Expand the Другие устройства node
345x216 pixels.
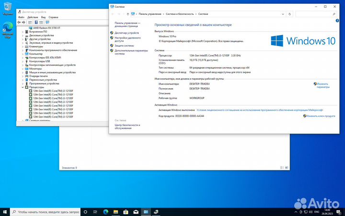pyautogui.click(x=23, y=39)
